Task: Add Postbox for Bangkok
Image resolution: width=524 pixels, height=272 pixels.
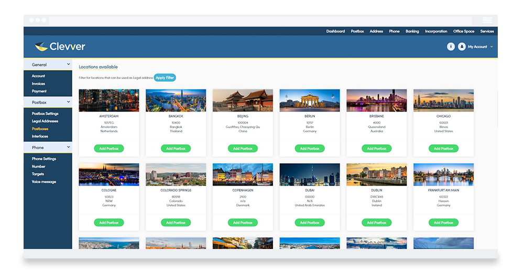Action: pyautogui.click(x=176, y=149)
